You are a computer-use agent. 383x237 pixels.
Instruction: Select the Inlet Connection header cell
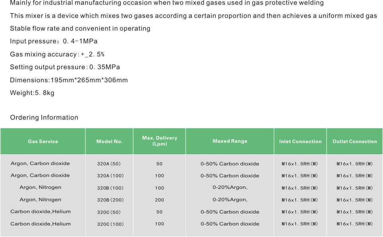300,142
